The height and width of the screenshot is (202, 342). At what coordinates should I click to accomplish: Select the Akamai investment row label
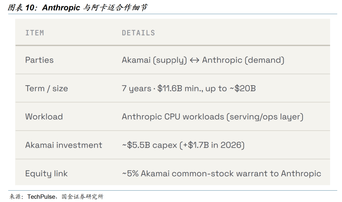pos(63,145)
